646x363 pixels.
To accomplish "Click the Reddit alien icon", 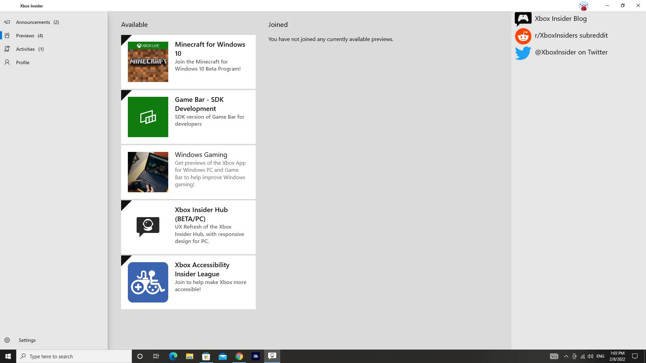I will tap(523, 36).
